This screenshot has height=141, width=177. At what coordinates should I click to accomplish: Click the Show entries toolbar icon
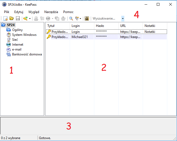(77, 18)
